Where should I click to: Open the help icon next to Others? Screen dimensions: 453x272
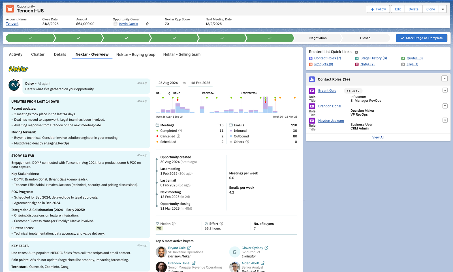tap(247, 142)
